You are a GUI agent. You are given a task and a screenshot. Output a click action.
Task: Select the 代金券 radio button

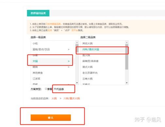click(x=55, y=89)
